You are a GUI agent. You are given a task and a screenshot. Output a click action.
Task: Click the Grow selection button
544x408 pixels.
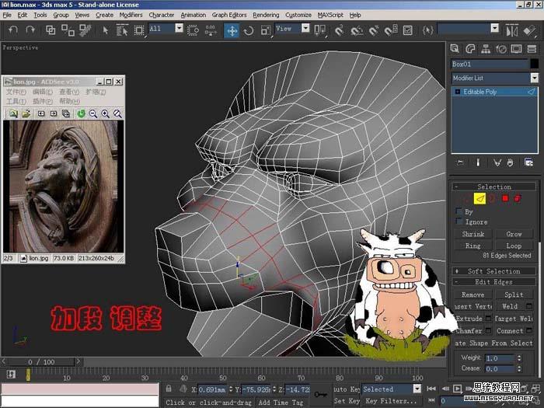click(x=514, y=234)
